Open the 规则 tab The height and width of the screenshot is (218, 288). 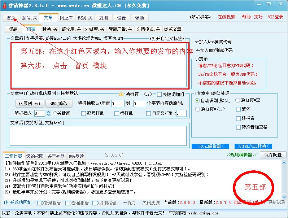103,18
